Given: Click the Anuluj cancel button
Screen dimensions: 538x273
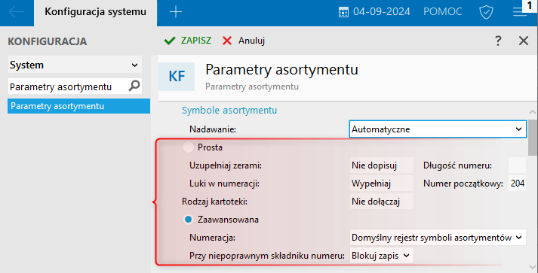Looking at the screenshot, I should tap(244, 41).
